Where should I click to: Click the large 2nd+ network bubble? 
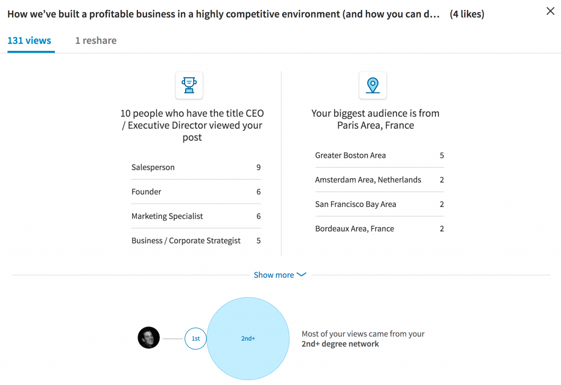point(248,338)
